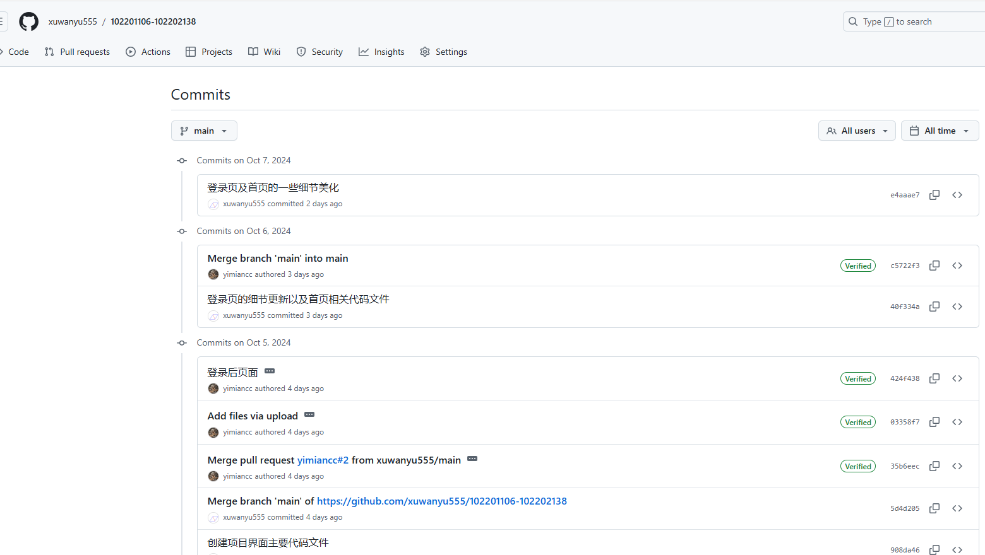Open the Insights tab
The image size is (985, 555).
coord(381,52)
